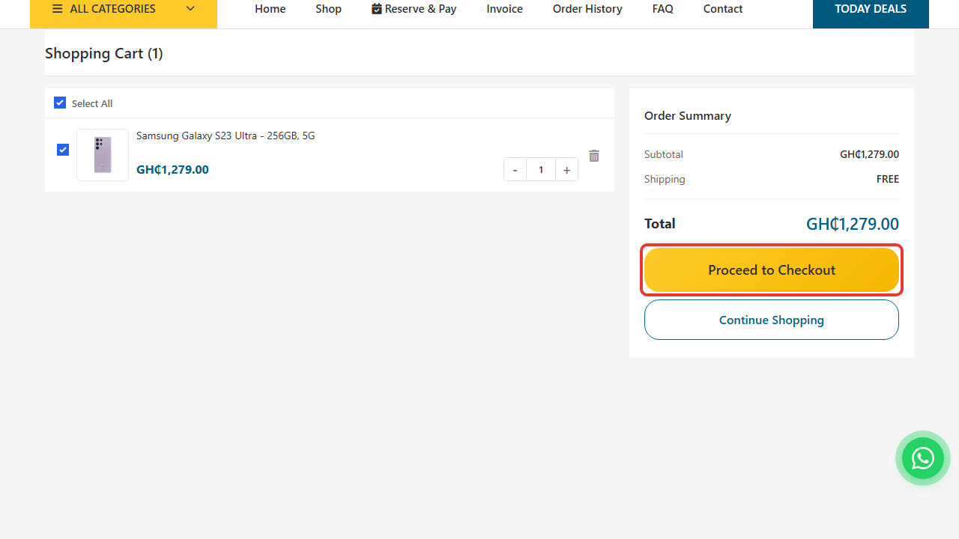
Task: Navigate to the Contact page
Action: (x=723, y=9)
